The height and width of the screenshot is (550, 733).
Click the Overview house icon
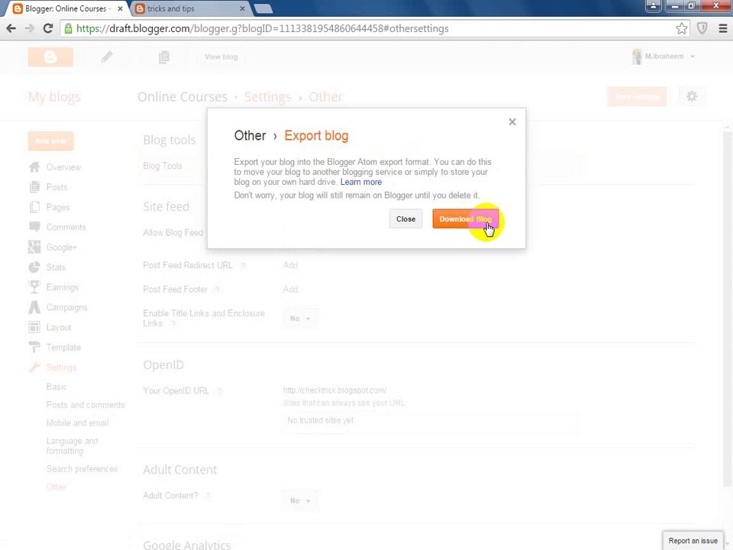[x=34, y=167]
